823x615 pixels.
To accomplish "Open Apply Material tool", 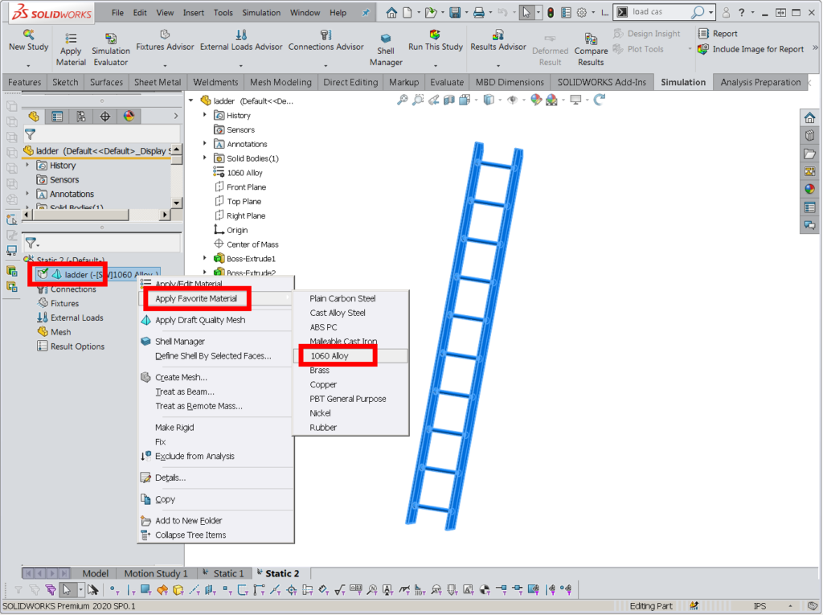I will pos(71,50).
